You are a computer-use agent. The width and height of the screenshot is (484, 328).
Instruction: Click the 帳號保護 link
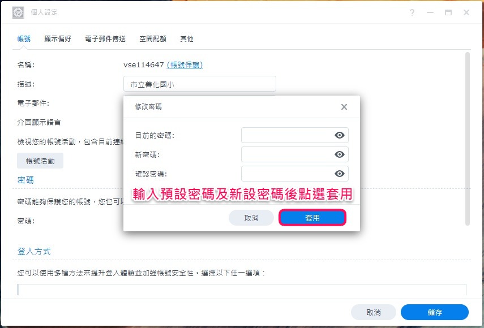(x=185, y=64)
